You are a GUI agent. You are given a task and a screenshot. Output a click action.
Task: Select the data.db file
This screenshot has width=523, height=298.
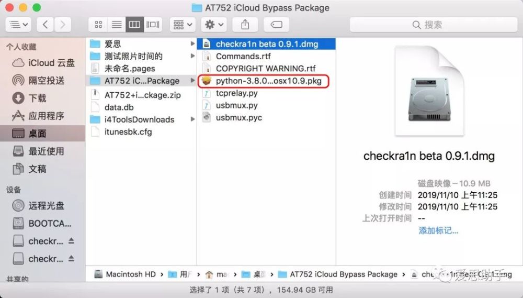point(141,107)
